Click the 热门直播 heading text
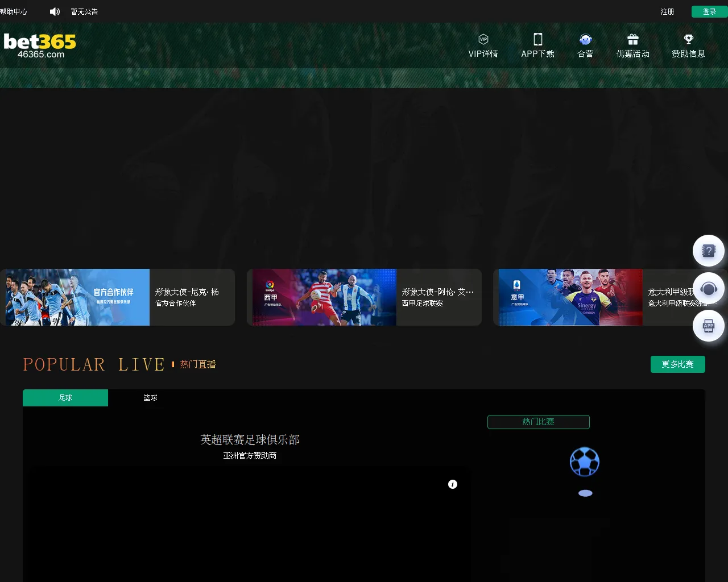The width and height of the screenshot is (728, 582). pyautogui.click(x=198, y=364)
